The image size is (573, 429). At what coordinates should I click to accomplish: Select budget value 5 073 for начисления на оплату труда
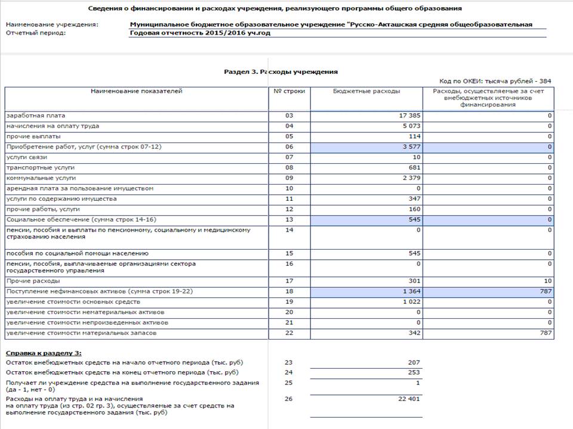pos(366,126)
